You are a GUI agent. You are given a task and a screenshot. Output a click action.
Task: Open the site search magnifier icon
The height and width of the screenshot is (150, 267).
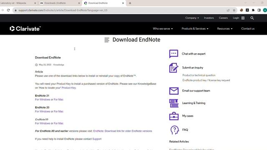pos(252,18)
